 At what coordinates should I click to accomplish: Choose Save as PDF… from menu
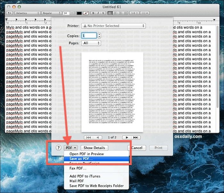click(x=80, y=159)
